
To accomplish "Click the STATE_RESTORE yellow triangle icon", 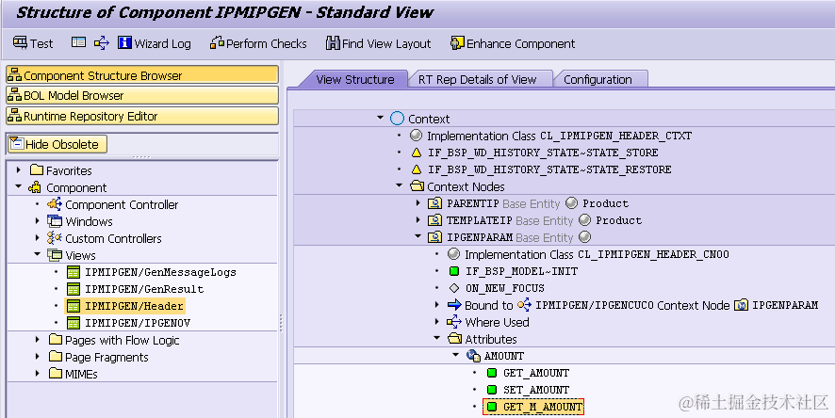I will [x=417, y=169].
